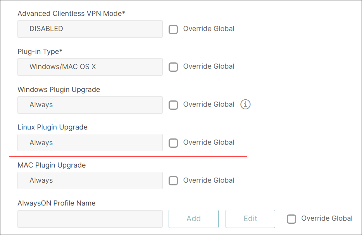Check Override Global for Plug-in Type

pos(173,67)
